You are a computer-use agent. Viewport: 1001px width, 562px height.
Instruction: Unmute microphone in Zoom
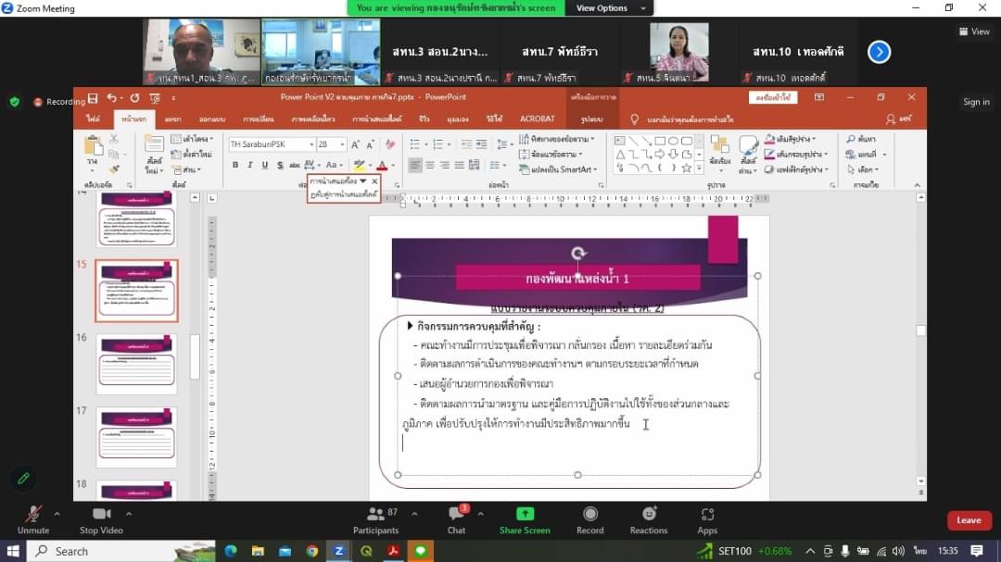tap(33, 520)
